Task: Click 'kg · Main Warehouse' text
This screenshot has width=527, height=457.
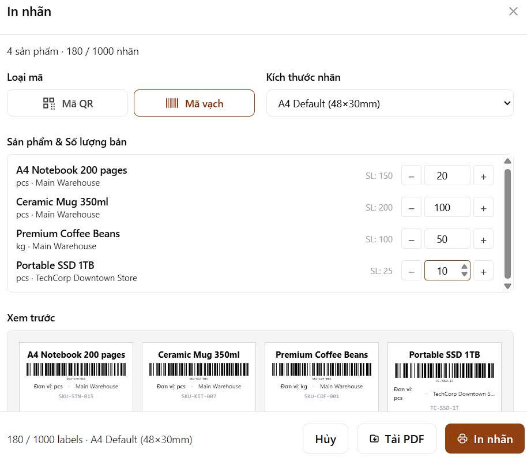Action: [x=56, y=246]
